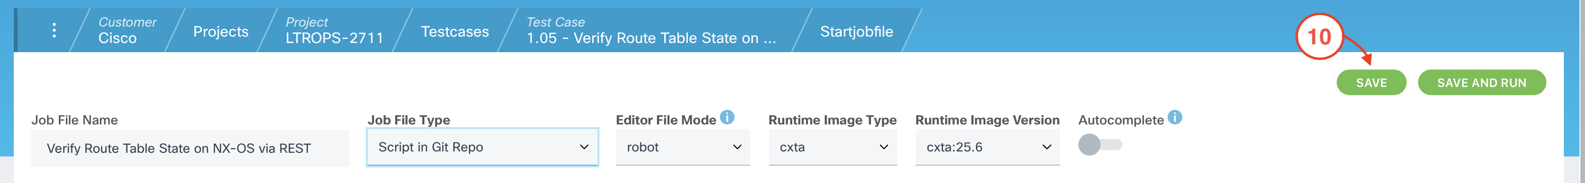Click the Job File Name label
1585x183 pixels.
[x=74, y=120]
